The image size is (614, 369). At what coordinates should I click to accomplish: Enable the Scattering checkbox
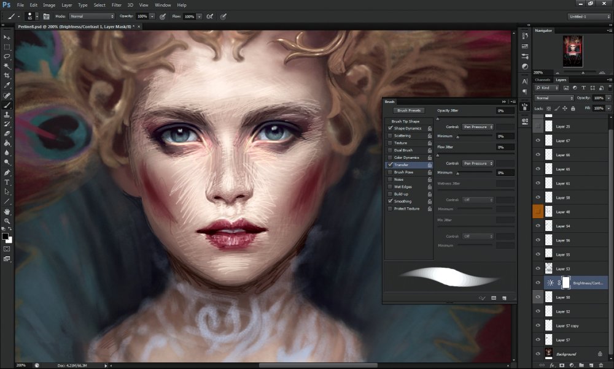pos(390,135)
